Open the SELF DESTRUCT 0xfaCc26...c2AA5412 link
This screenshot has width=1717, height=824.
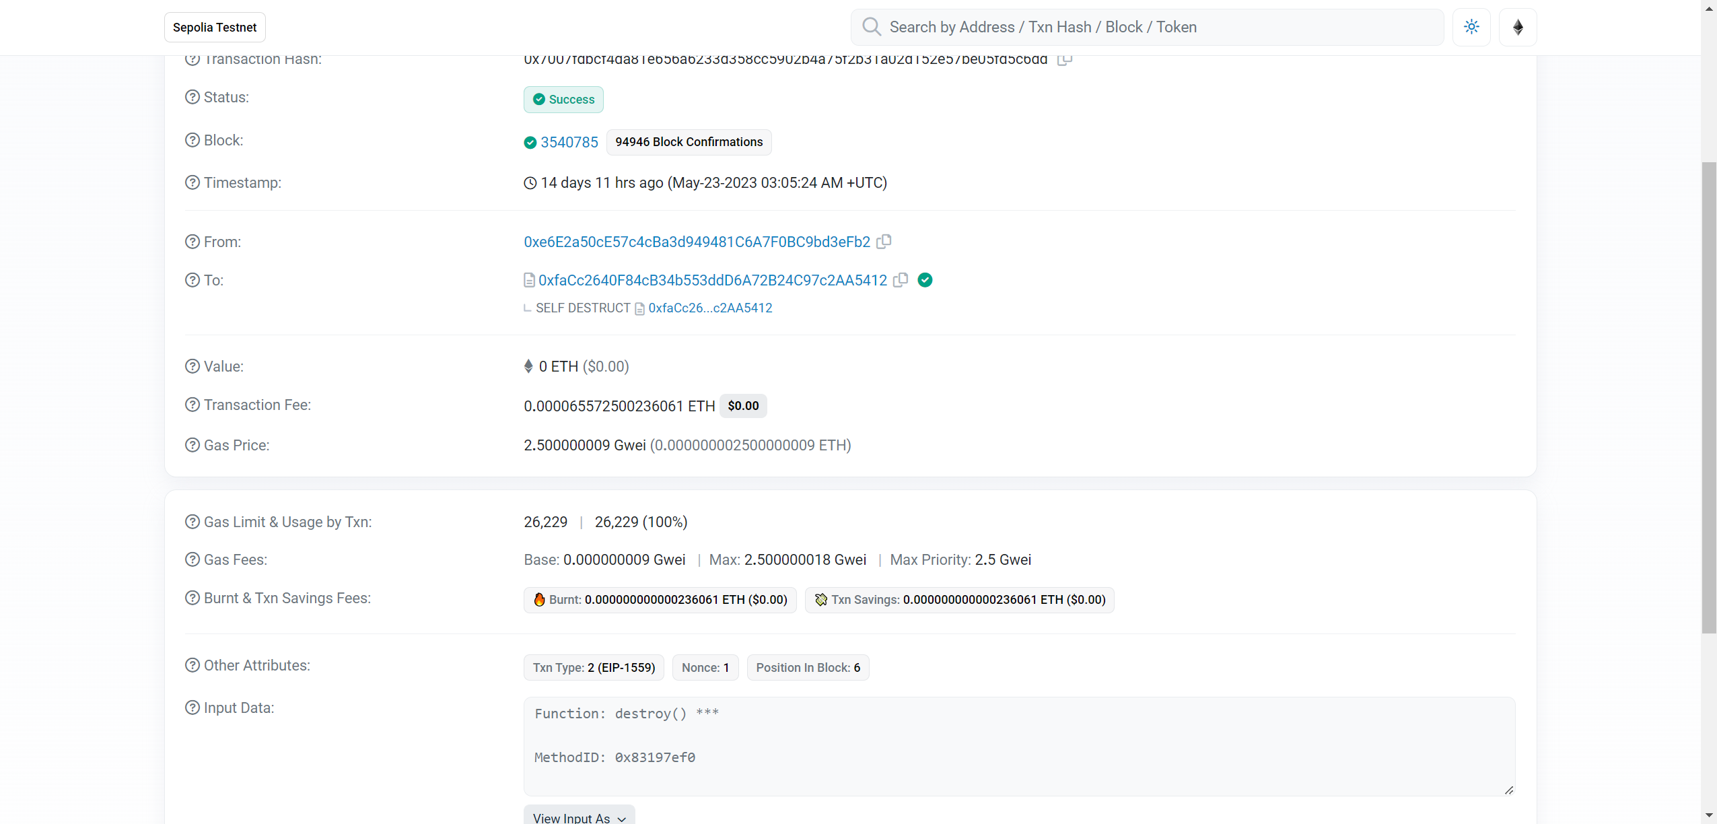[710, 308]
